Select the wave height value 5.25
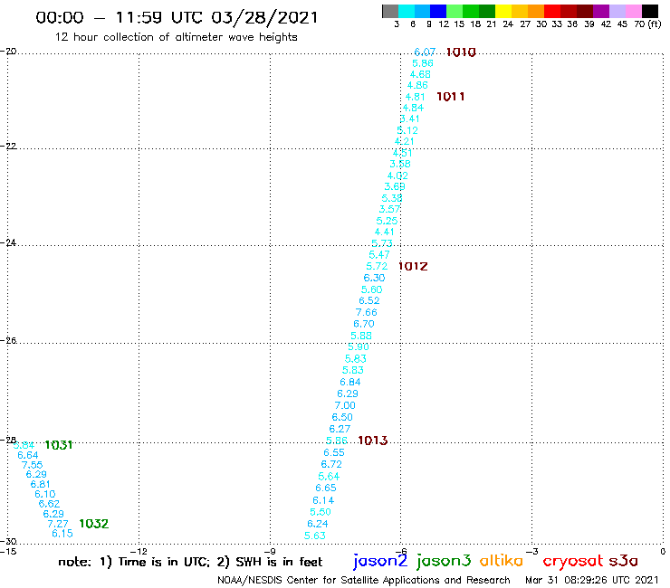Viewport: 670px width, 588px height. pos(387,221)
